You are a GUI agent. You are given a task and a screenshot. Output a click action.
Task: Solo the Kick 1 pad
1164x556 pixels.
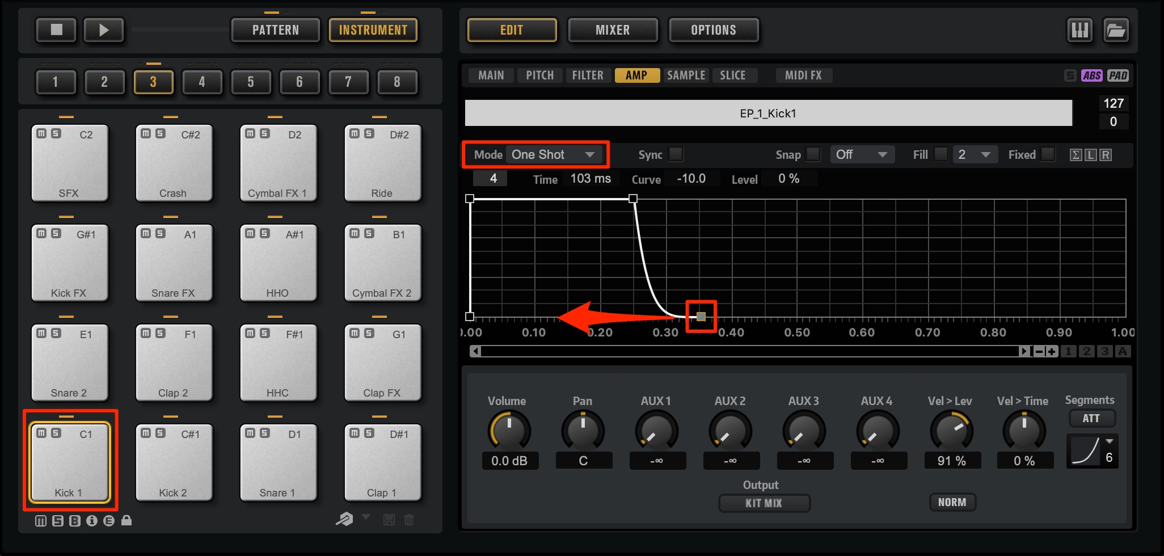[x=56, y=433]
